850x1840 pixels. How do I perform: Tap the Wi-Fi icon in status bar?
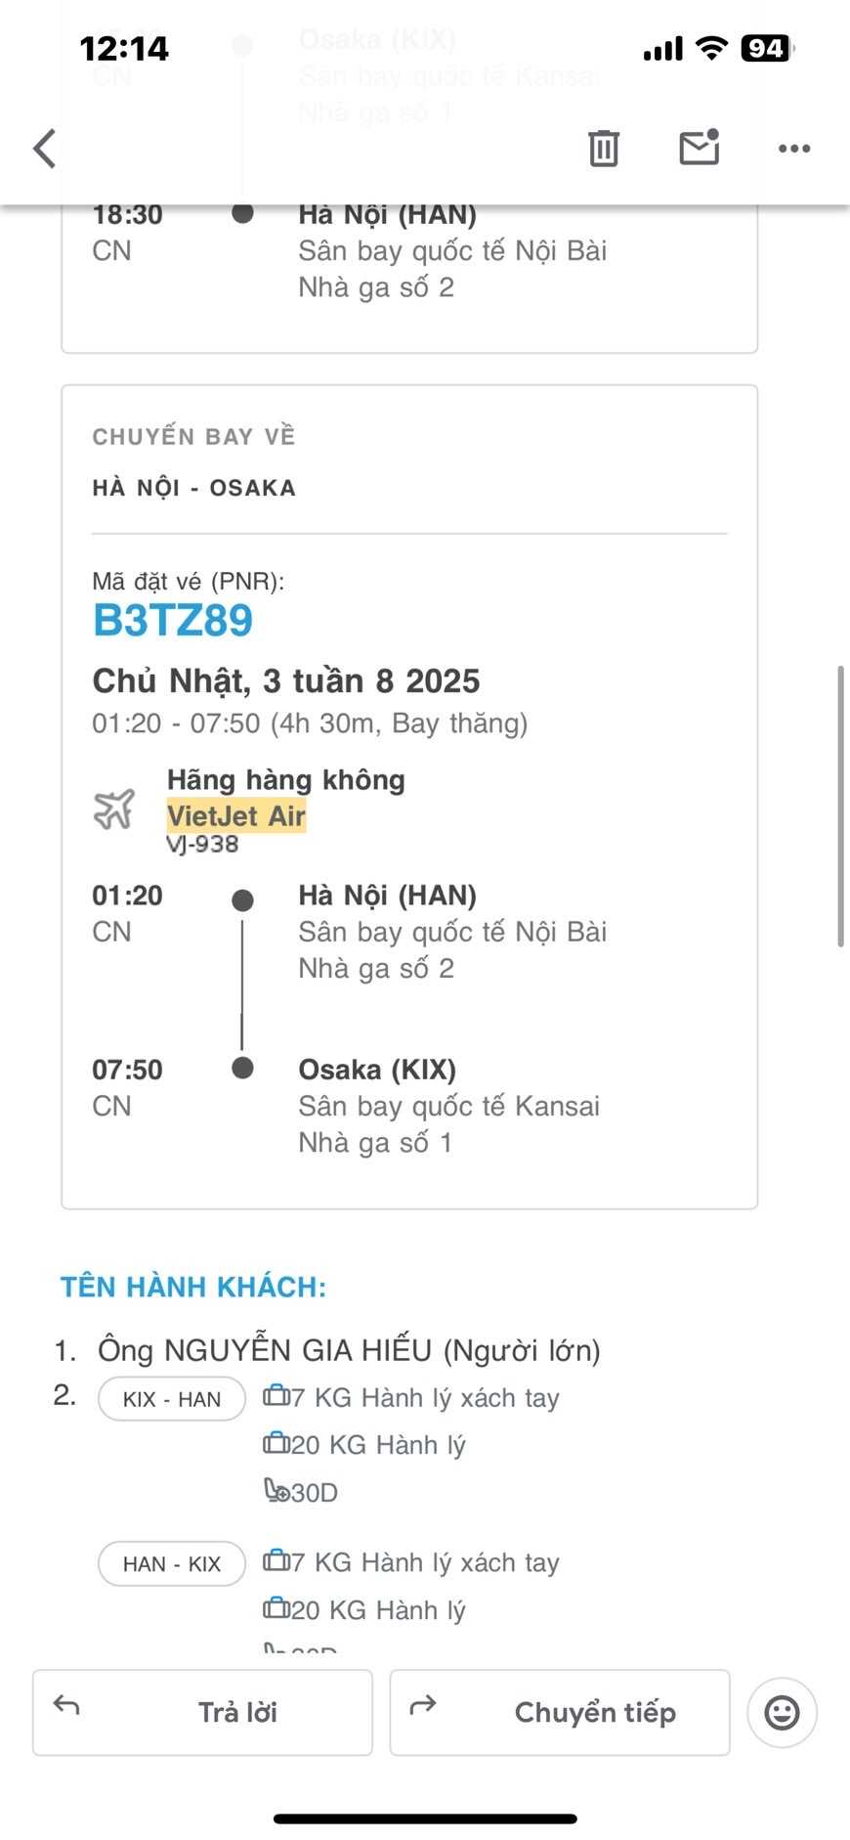click(712, 48)
